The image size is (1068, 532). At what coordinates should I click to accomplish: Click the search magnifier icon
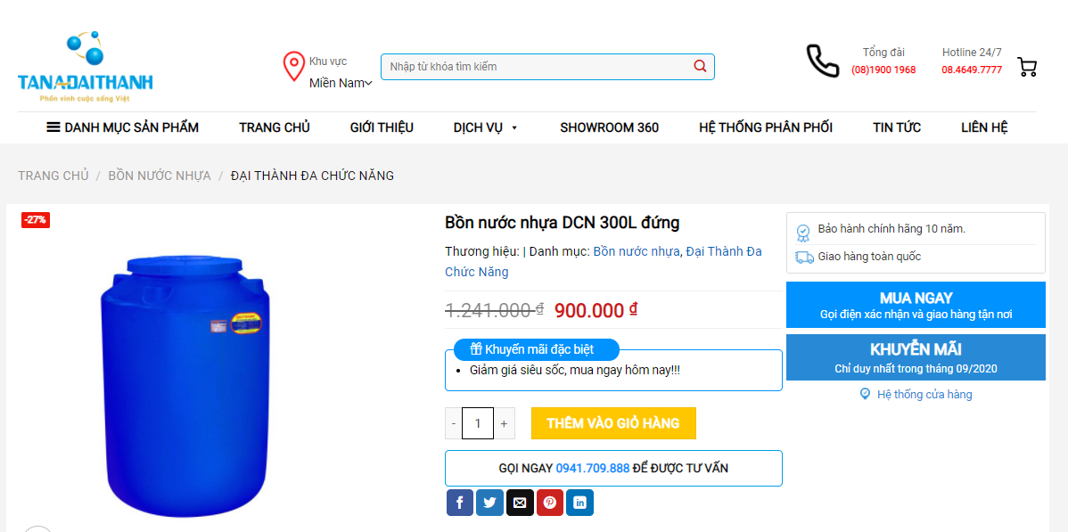pyautogui.click(x=700, y=66)
